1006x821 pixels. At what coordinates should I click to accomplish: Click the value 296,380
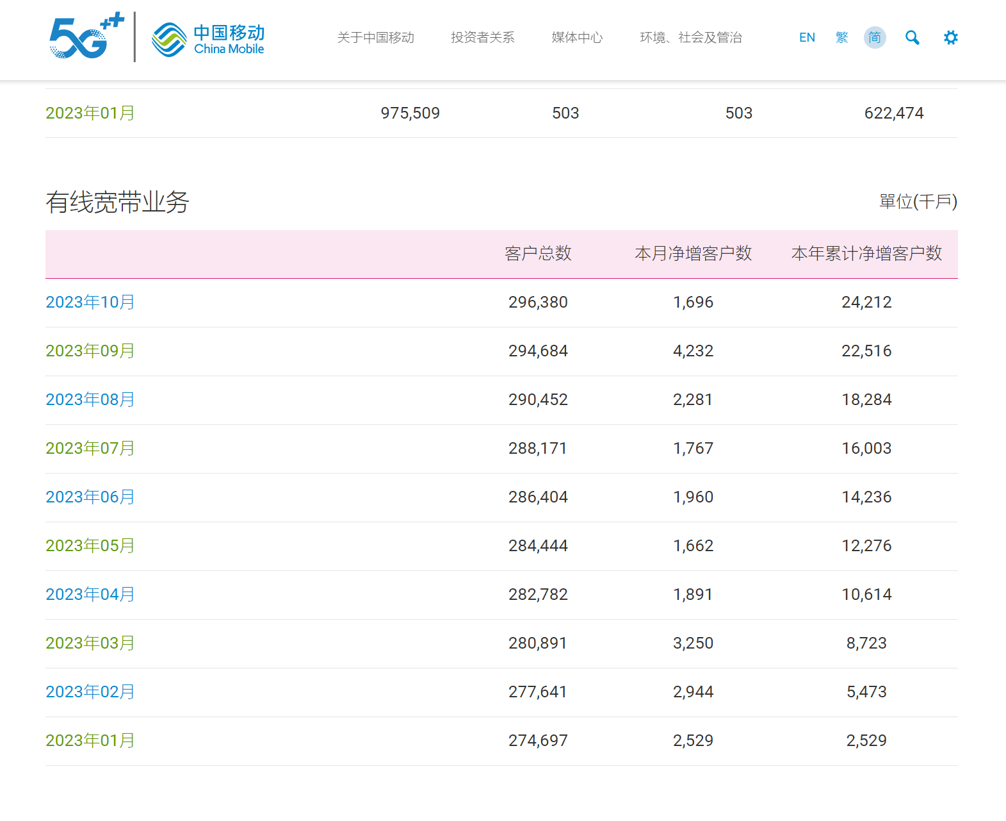[538, 303]
